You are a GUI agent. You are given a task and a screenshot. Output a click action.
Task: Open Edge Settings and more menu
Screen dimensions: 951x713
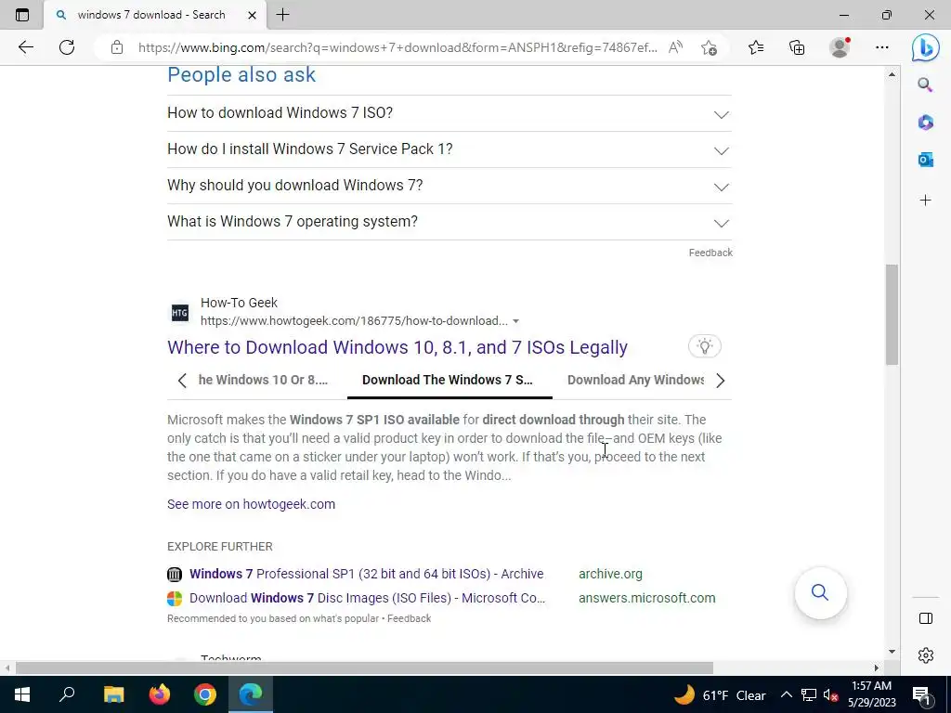882,47
